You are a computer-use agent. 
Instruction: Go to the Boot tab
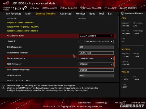tap(92, 14)
